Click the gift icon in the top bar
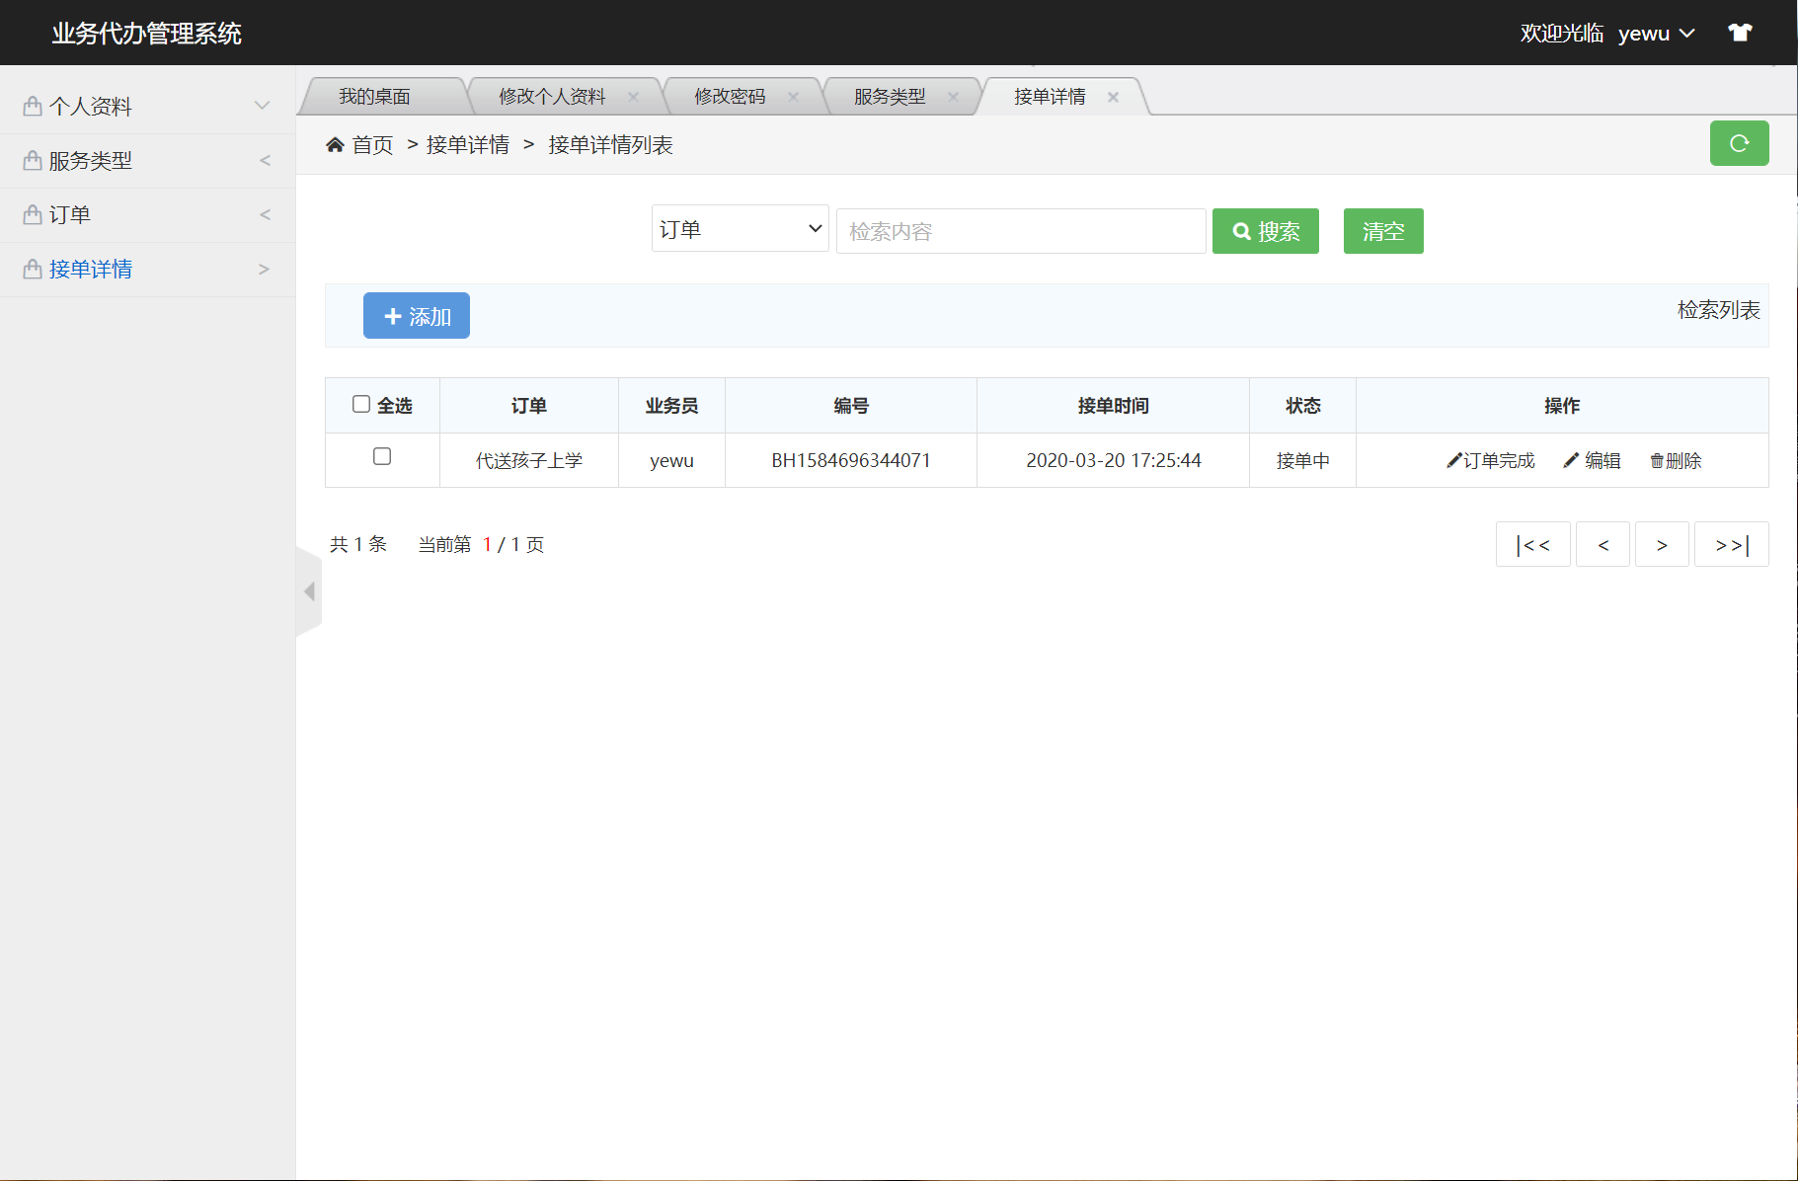1798x1181 pixels. pyautogui.click(x=1740, y=32)
